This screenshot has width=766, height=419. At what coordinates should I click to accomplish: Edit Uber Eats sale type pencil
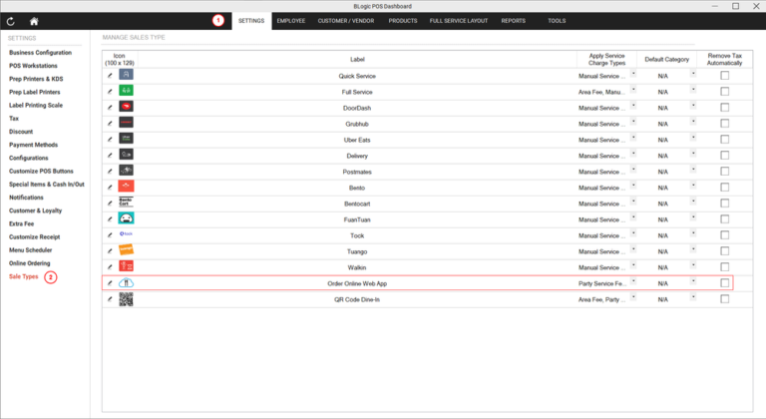click(110, 140)
